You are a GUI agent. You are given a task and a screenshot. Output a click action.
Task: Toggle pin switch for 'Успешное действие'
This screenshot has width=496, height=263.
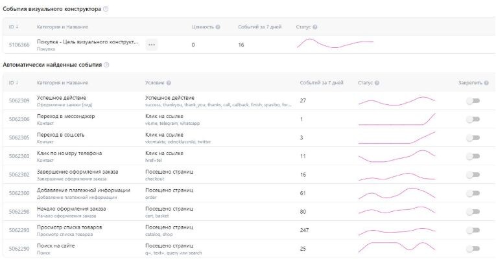click(473, 101)
